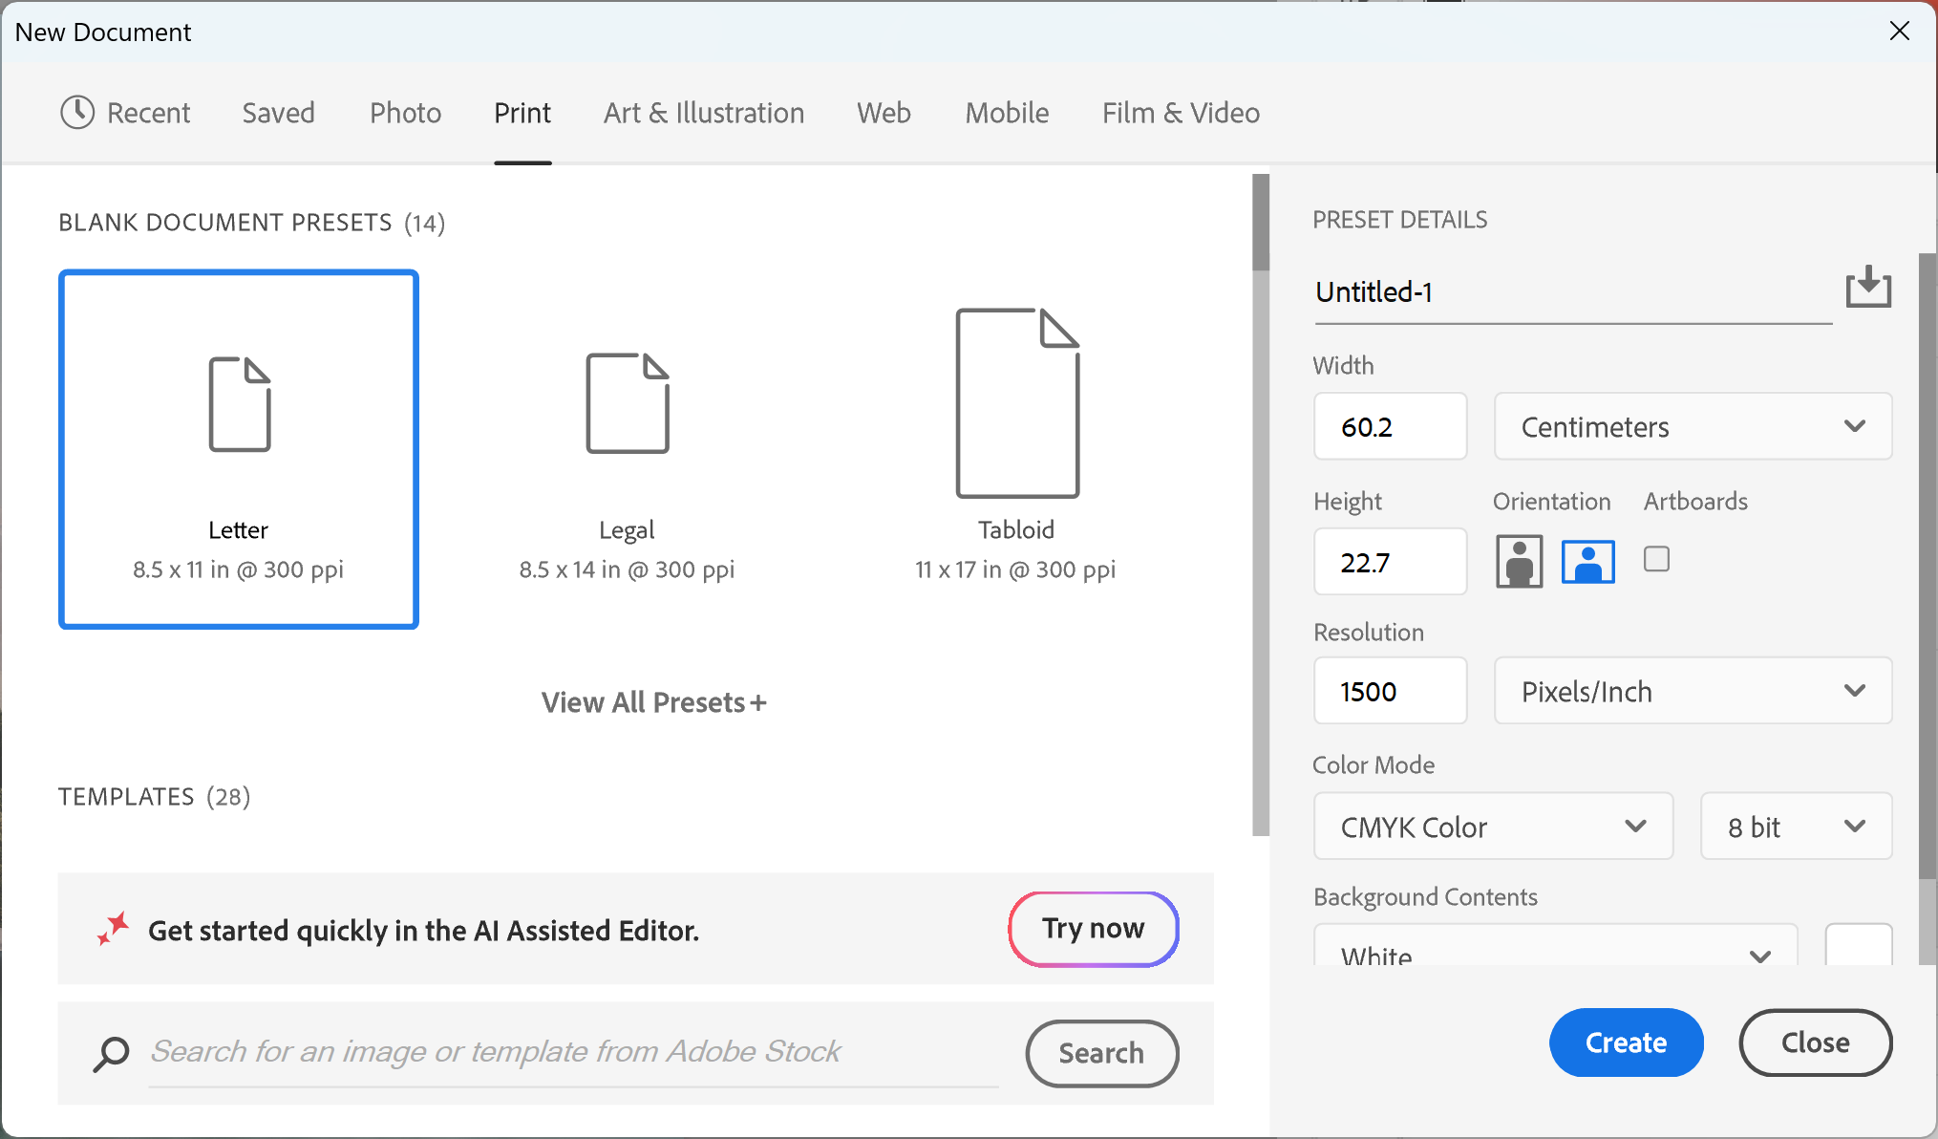The width and height of the screenshot is (1938, 1139).
Task: Click the Adobe Stock search text field
Action: click(573, 1053)
